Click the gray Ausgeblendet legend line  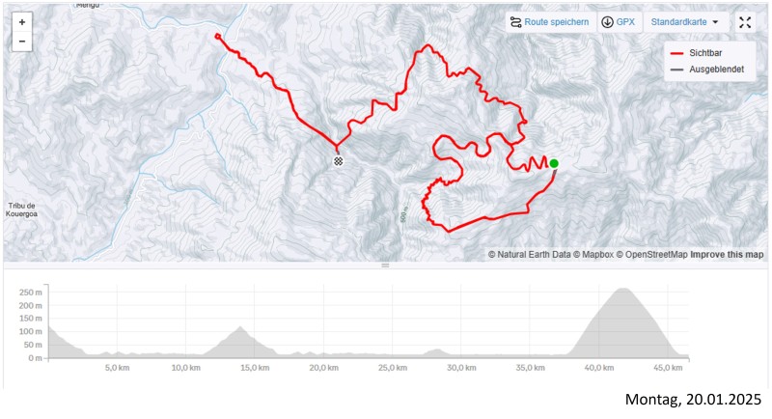(x=677, y=69)
